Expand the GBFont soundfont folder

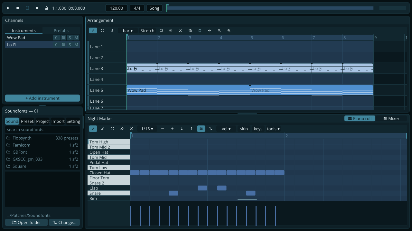coord(42,152)
